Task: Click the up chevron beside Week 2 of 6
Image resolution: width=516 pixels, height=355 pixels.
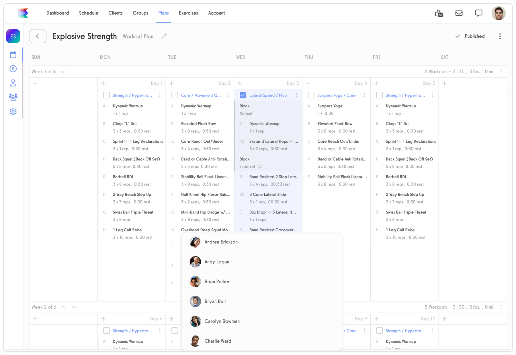Action: click(63, 307)
